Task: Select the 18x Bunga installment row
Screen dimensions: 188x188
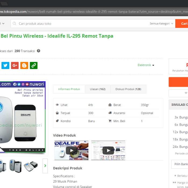Action: point(180,139)
